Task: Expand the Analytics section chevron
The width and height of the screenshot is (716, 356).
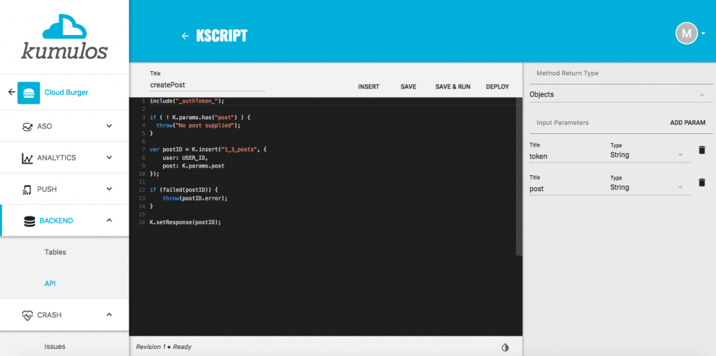Action: [109, 158]
